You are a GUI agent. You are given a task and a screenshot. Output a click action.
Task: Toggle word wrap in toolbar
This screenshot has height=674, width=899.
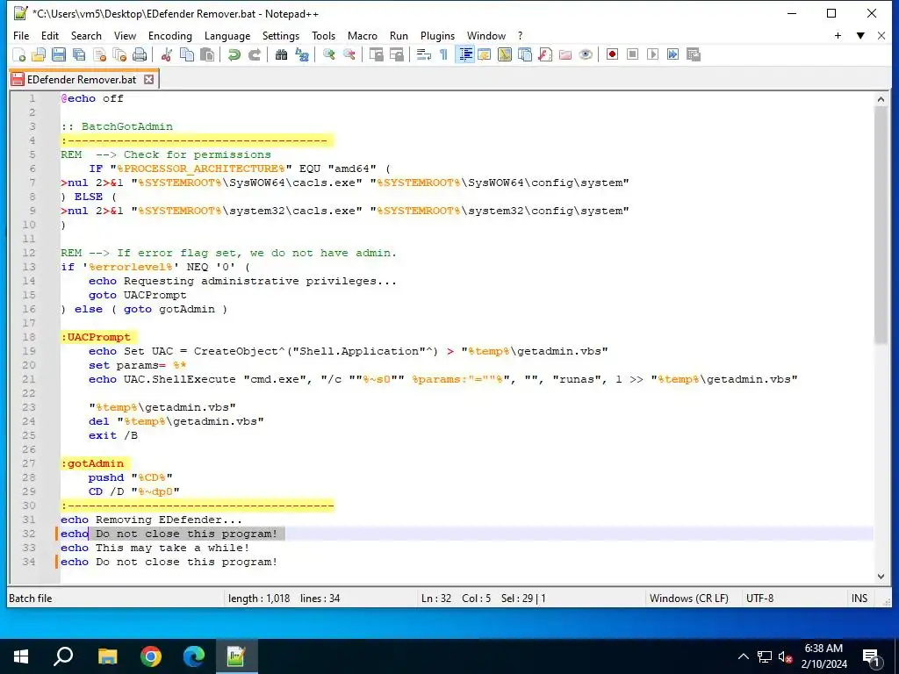coord(424,54)
